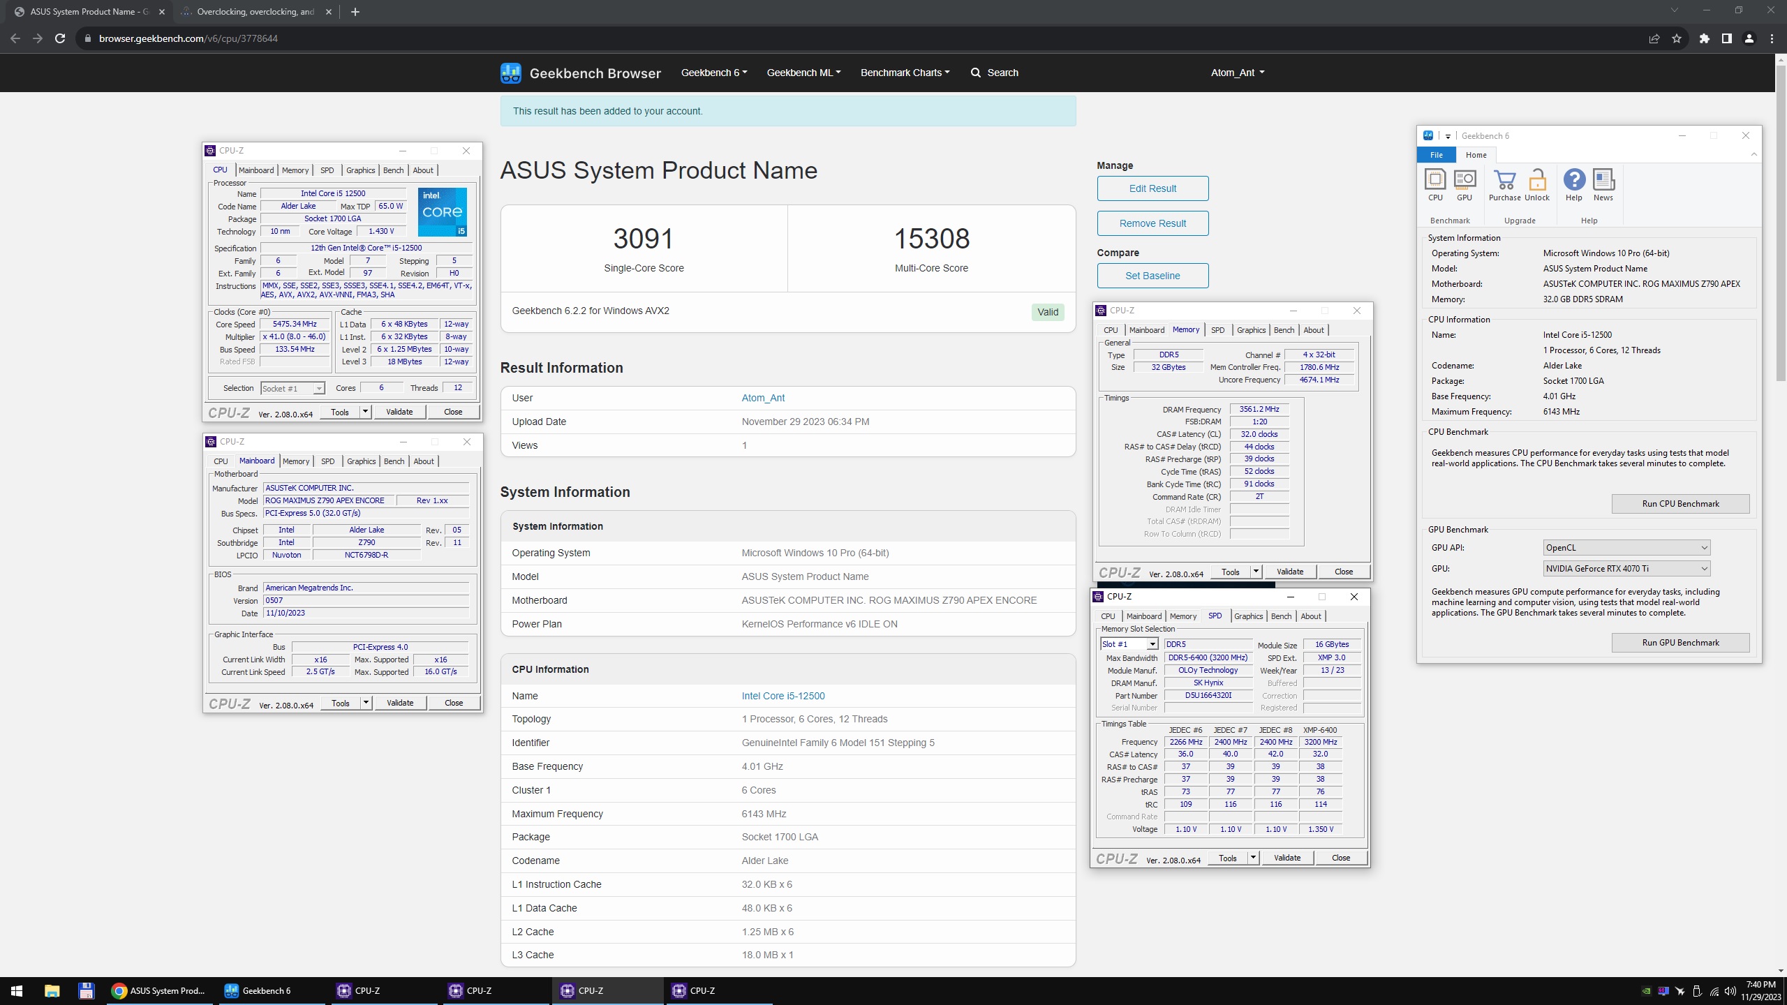The width and height of the screenshot is (1787, 1005).
Task: Open the volume icon in the system tray
Action: [x=1730, y=990]
